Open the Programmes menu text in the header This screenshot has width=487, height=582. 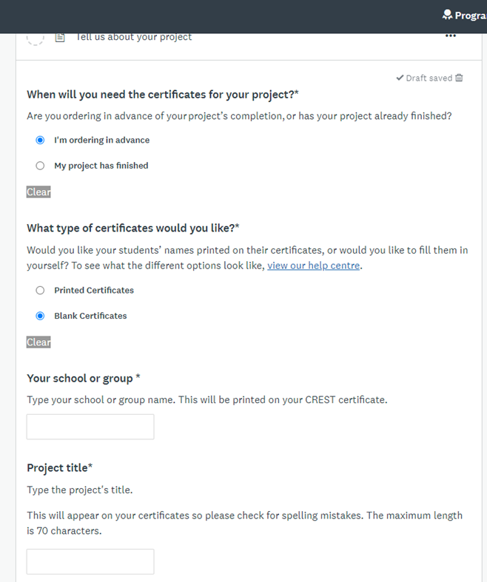coord(471,16)
